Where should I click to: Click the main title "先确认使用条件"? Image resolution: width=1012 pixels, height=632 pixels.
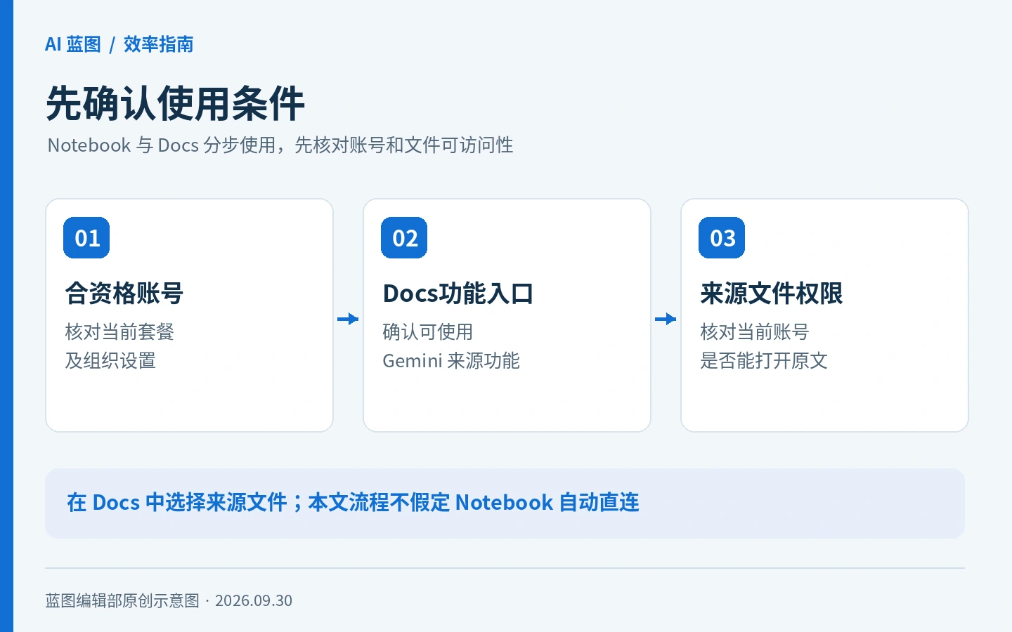175,103
